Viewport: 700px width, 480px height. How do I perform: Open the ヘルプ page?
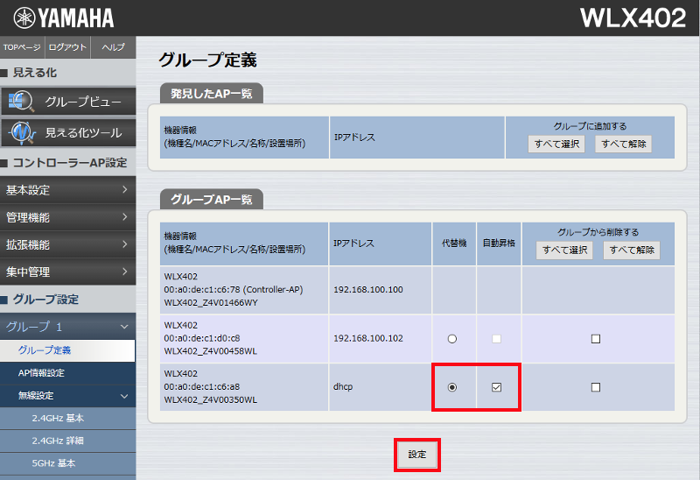pos(113,47)
